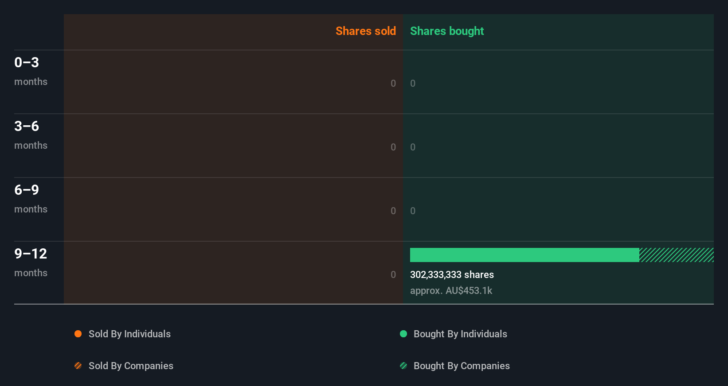
Task: Click the striped orange Sold By Companies icon
Action: click(x=78, y=366)
